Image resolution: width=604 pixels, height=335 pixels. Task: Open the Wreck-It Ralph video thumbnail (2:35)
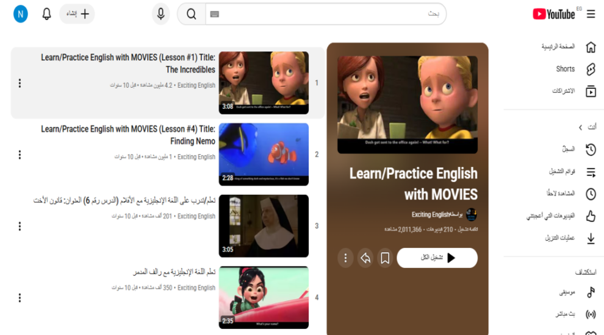pyautogui.click(x=264, y=297)
